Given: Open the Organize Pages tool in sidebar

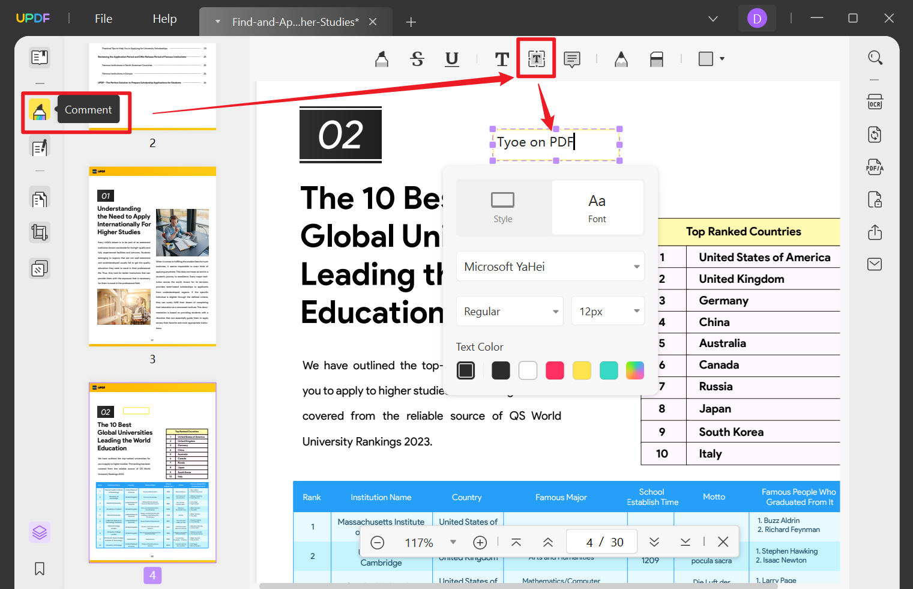Looking at the screenshot, I should tap(40, 199).
